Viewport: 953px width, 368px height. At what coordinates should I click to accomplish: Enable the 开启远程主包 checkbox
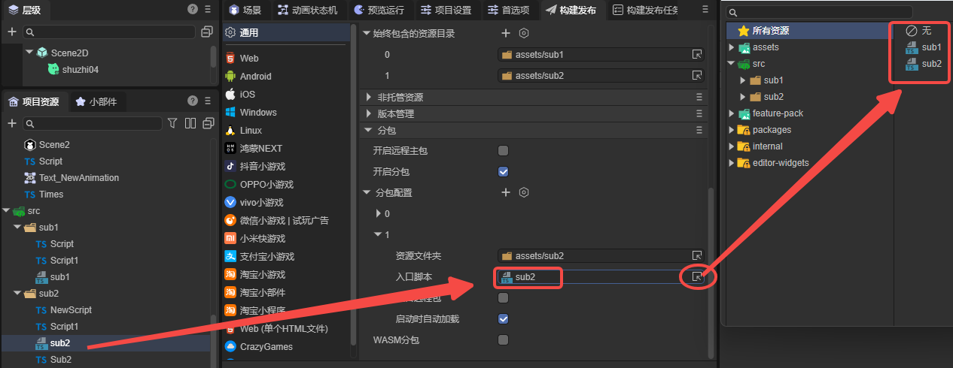click(503, 151)
